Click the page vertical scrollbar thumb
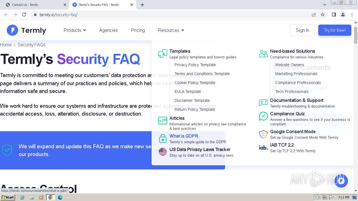The image size is (358, 201). tap(356, 35)
